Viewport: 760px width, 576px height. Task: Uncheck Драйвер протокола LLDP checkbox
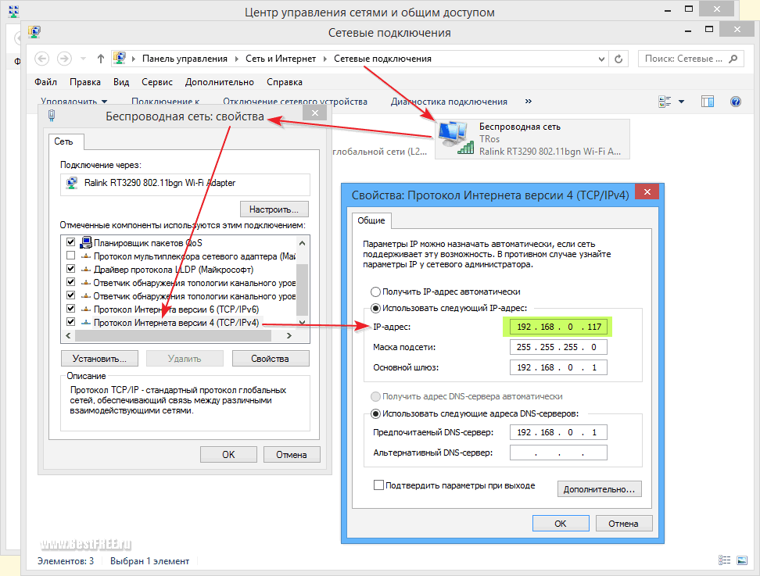coord(71,268)
